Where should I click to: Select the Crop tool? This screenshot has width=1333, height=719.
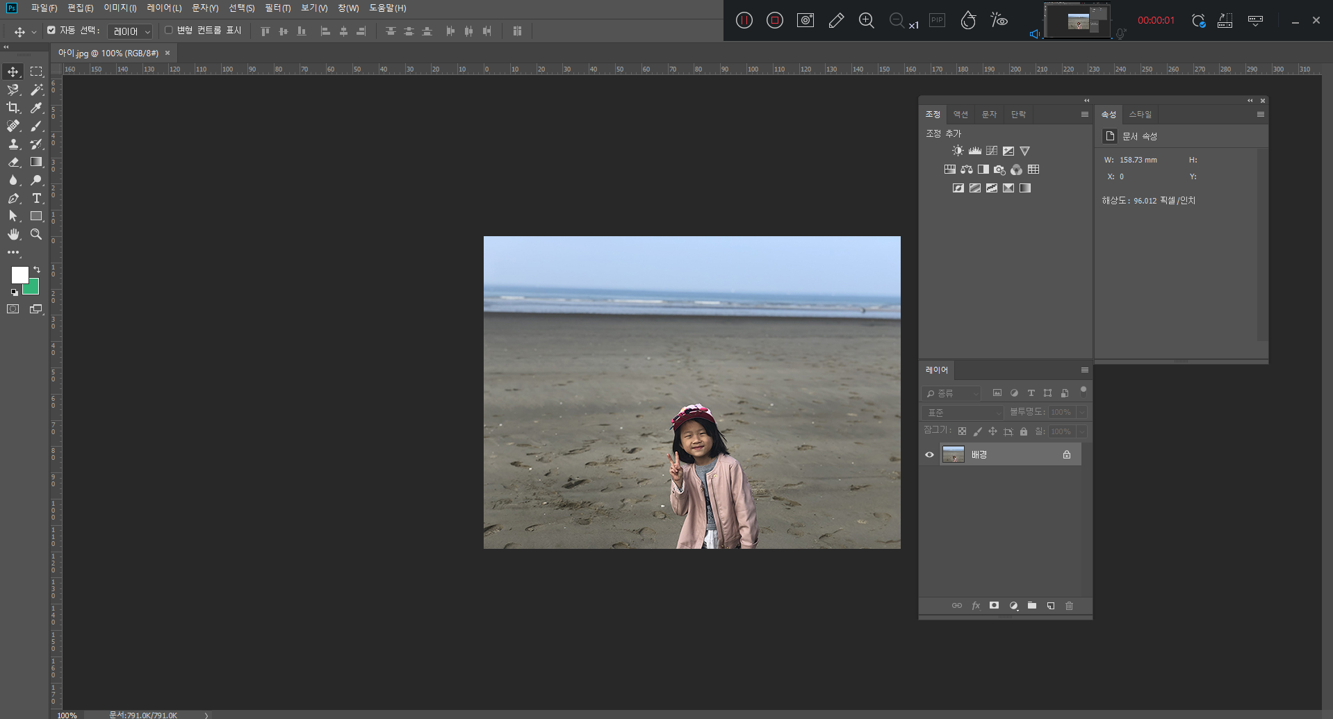pos(13,108)
